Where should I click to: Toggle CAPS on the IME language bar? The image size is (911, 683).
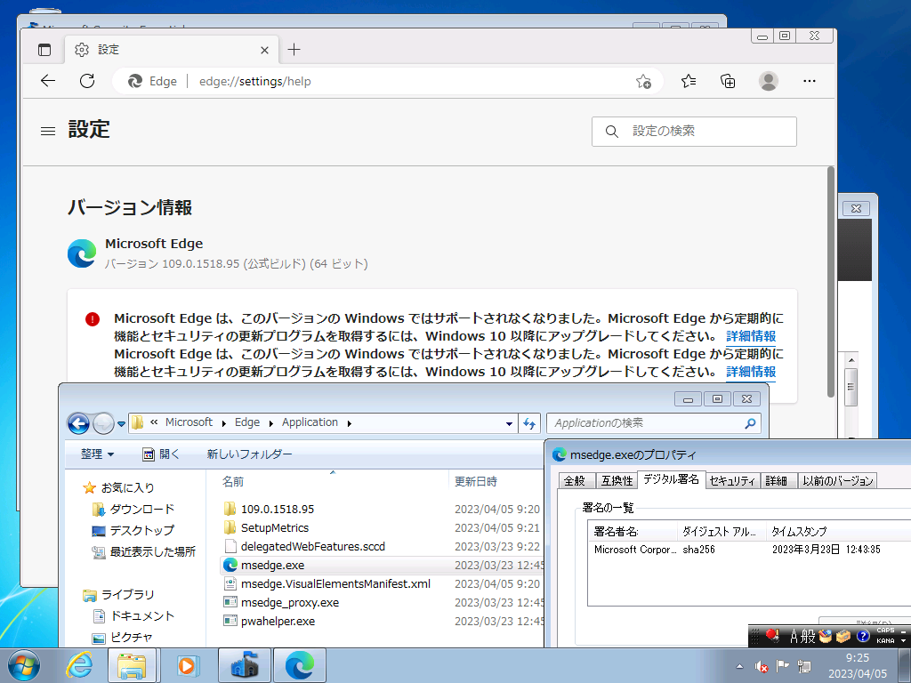pos(886,631)
